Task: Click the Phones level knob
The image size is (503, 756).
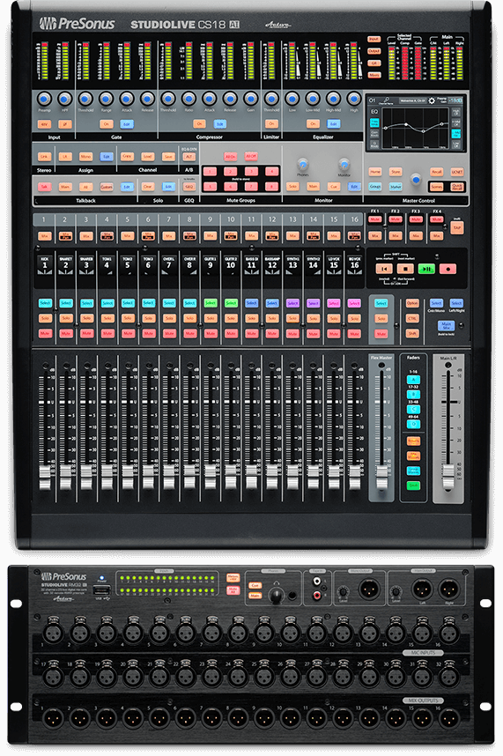Action: pyautogui.click(x=302, y=164)
